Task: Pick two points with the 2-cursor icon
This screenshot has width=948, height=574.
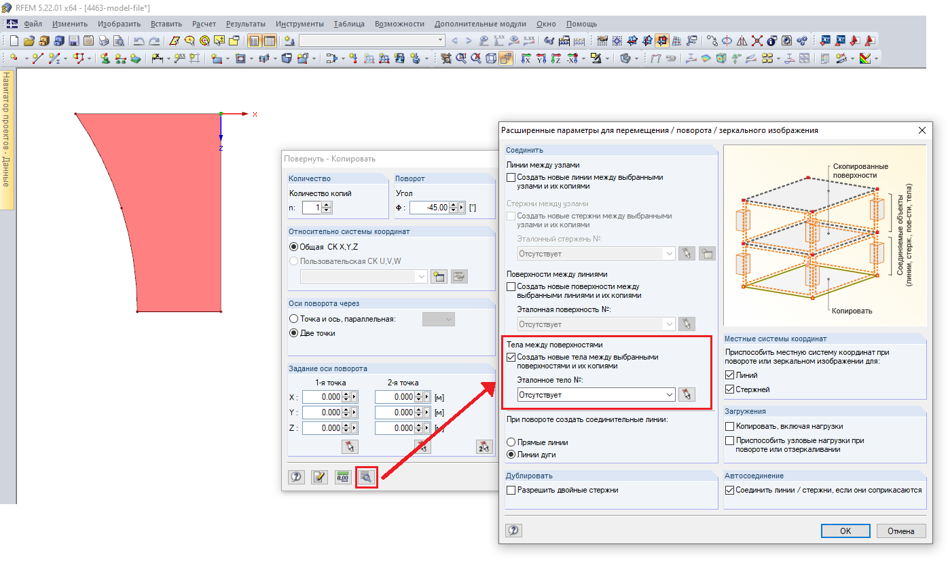Action: click(x=484, y=446)
